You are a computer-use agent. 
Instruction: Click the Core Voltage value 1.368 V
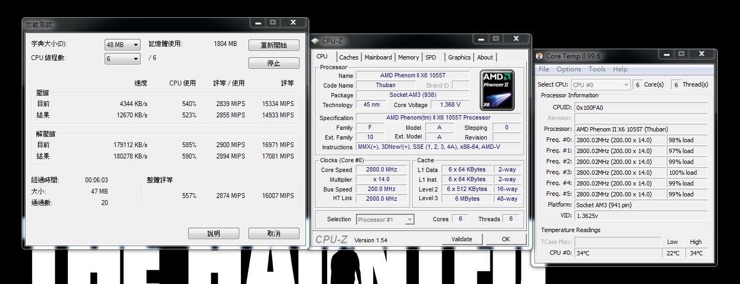(450, 105)
